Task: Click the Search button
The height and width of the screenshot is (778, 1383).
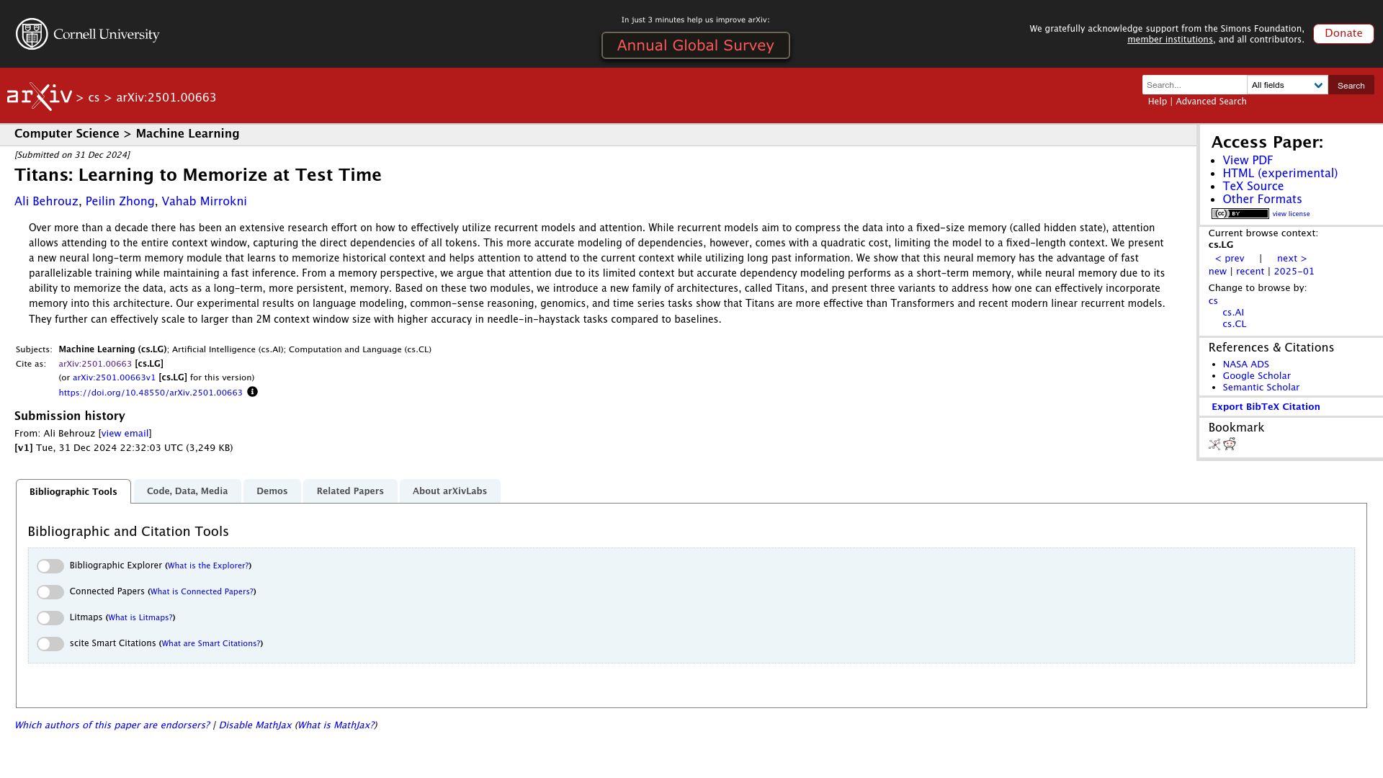Action: point(1351,85)
